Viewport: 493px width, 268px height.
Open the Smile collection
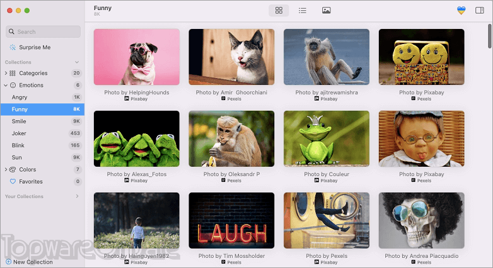pyautogui.click(x=42, y=121)
